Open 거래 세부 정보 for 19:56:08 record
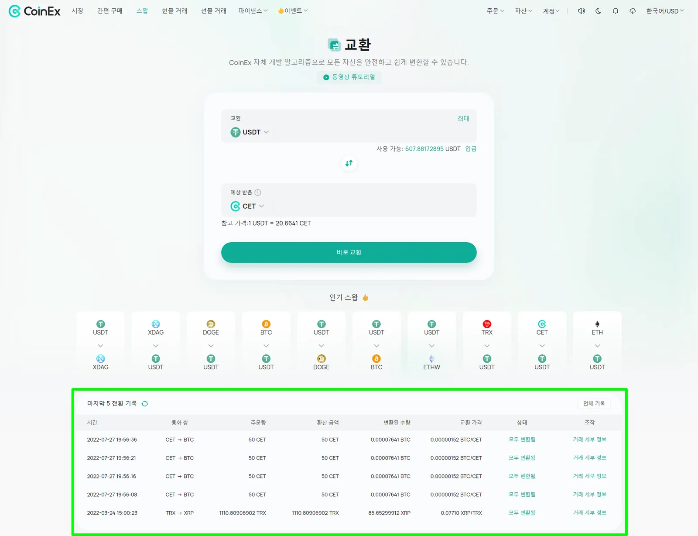 coord(589,495)
